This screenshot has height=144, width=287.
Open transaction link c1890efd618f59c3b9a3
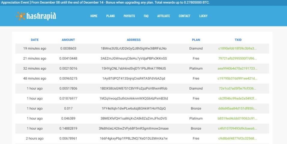point(238,48)
